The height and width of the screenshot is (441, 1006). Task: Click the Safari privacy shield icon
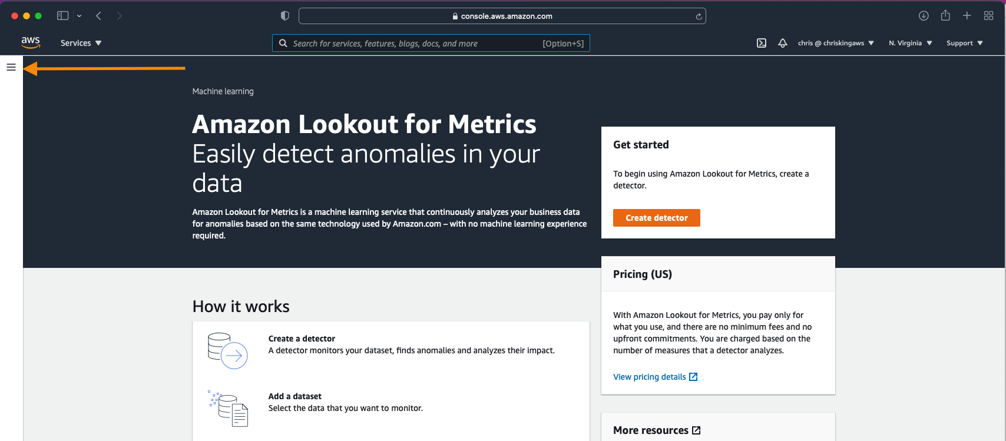pyautogui.click(x=285, y=16)
